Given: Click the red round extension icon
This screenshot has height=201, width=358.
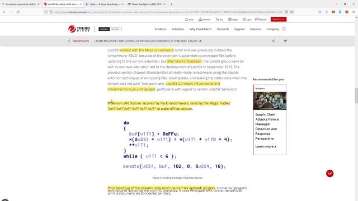Looking at the screenshot, I should (x=347, y=12).
